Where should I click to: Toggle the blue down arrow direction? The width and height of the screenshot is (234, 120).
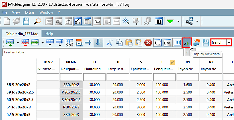[x=98, y=43]
